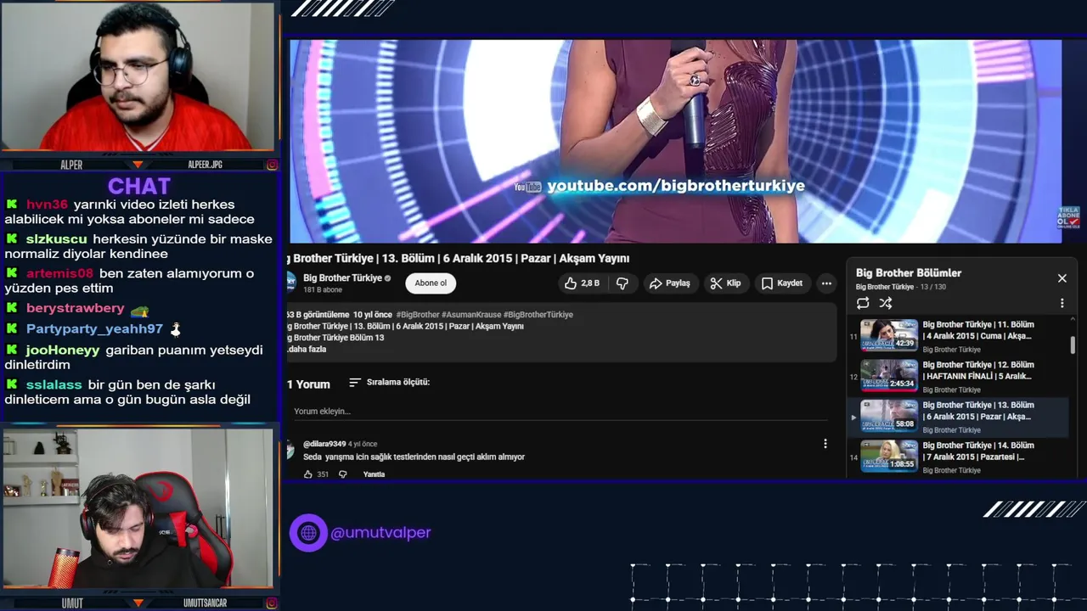Open 11. Bölüm 4 Aralık 2015 title
This screenshot has height=611, width=1087.
tap(978, 330)
